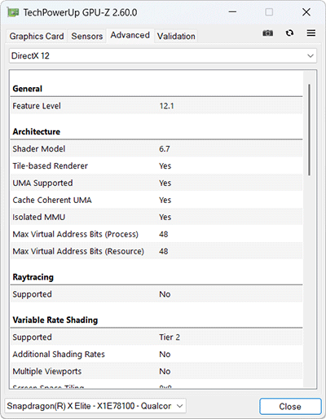Select the Advanced tab

click(x=130, y=35)
